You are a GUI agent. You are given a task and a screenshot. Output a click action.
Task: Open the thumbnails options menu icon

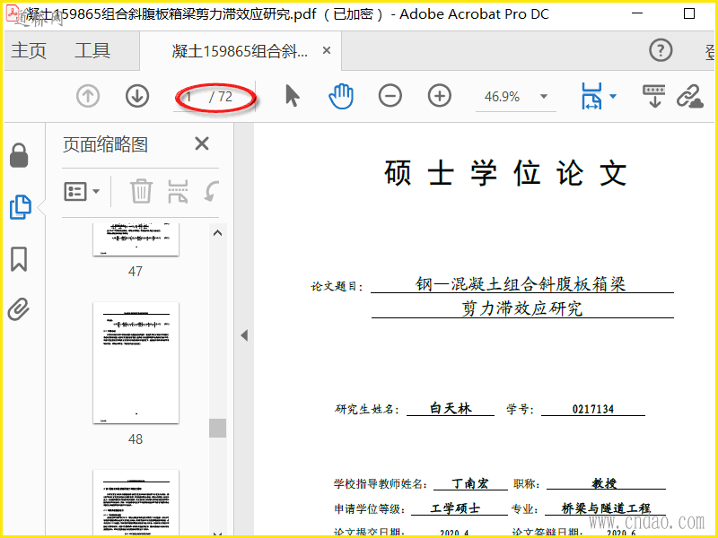pyautogui.click(x=82, y=191)
